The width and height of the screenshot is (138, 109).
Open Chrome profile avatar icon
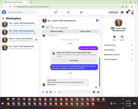[132, 7]
